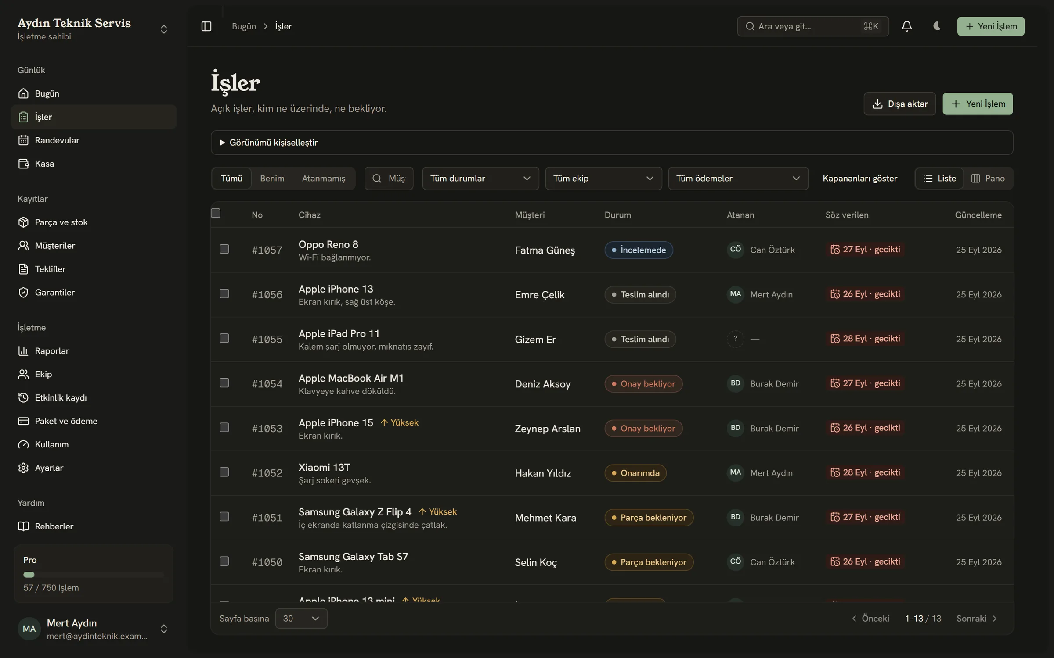Open Kullanım gauge page
Image resolution: width=1054 pixels, height=658 pixels.
pos(94,444)
